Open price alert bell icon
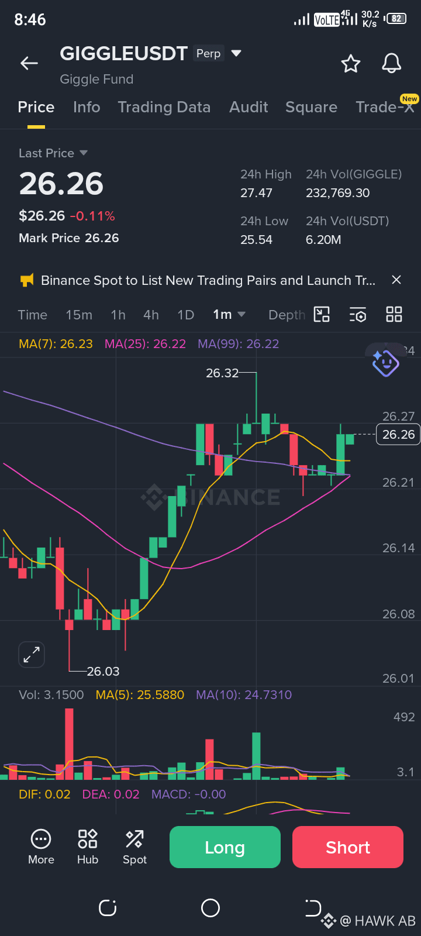 (392, 63)
